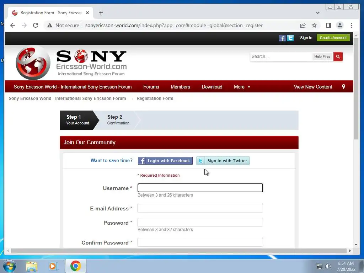
Task: Click the 'Want to save time?' text
Action: pyautogui.click(x=111, y=160)
